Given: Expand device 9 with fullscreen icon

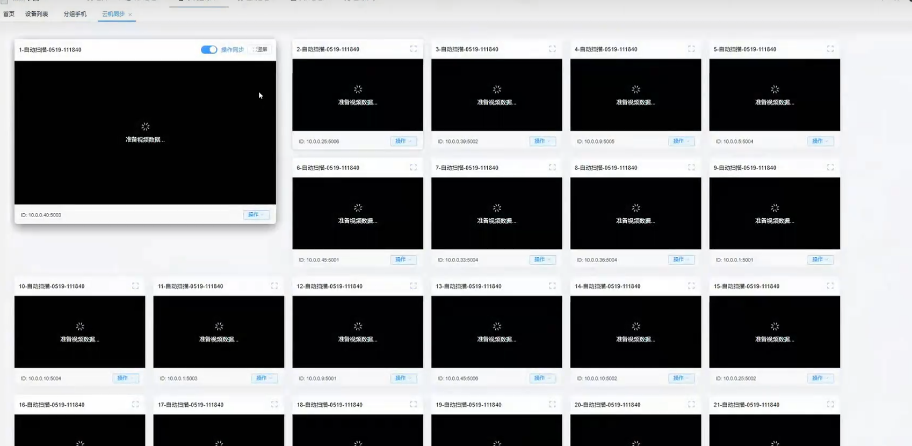Looking at the screenshot, I should coord(830,167).
